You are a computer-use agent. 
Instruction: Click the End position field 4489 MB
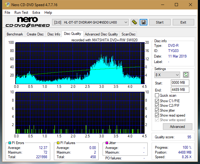pos(180,90)
